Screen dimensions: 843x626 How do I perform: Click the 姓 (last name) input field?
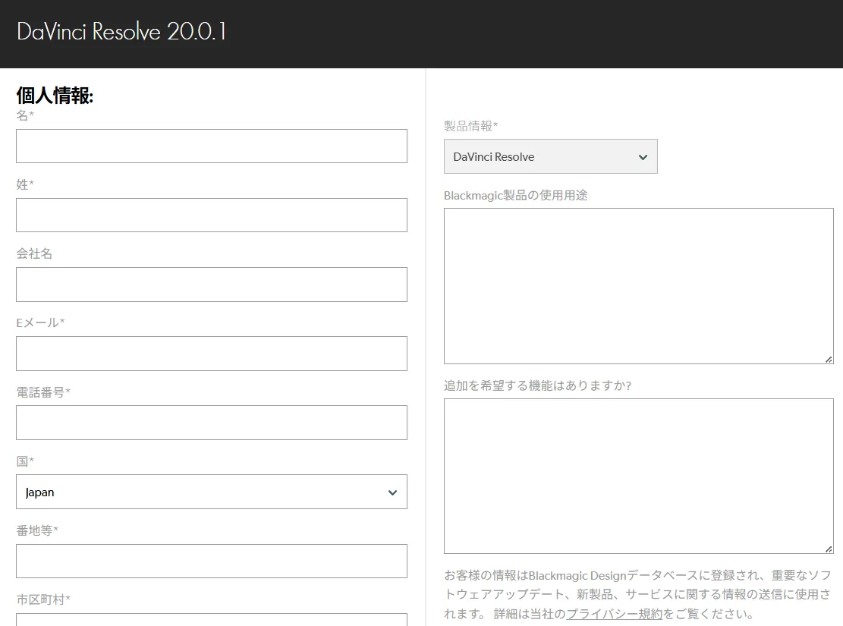coord(211,215)
